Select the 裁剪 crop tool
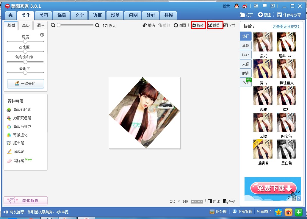Screen dimensions: 307x219 point(215,26)
